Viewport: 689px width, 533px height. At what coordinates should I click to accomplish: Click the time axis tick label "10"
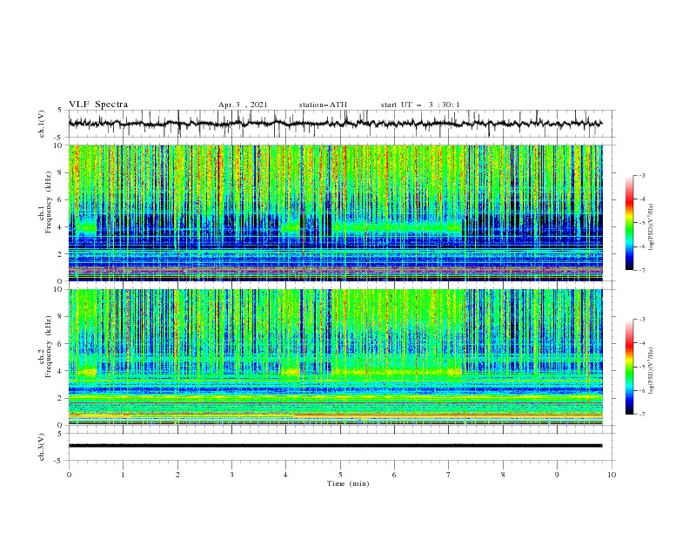(612, 475)
